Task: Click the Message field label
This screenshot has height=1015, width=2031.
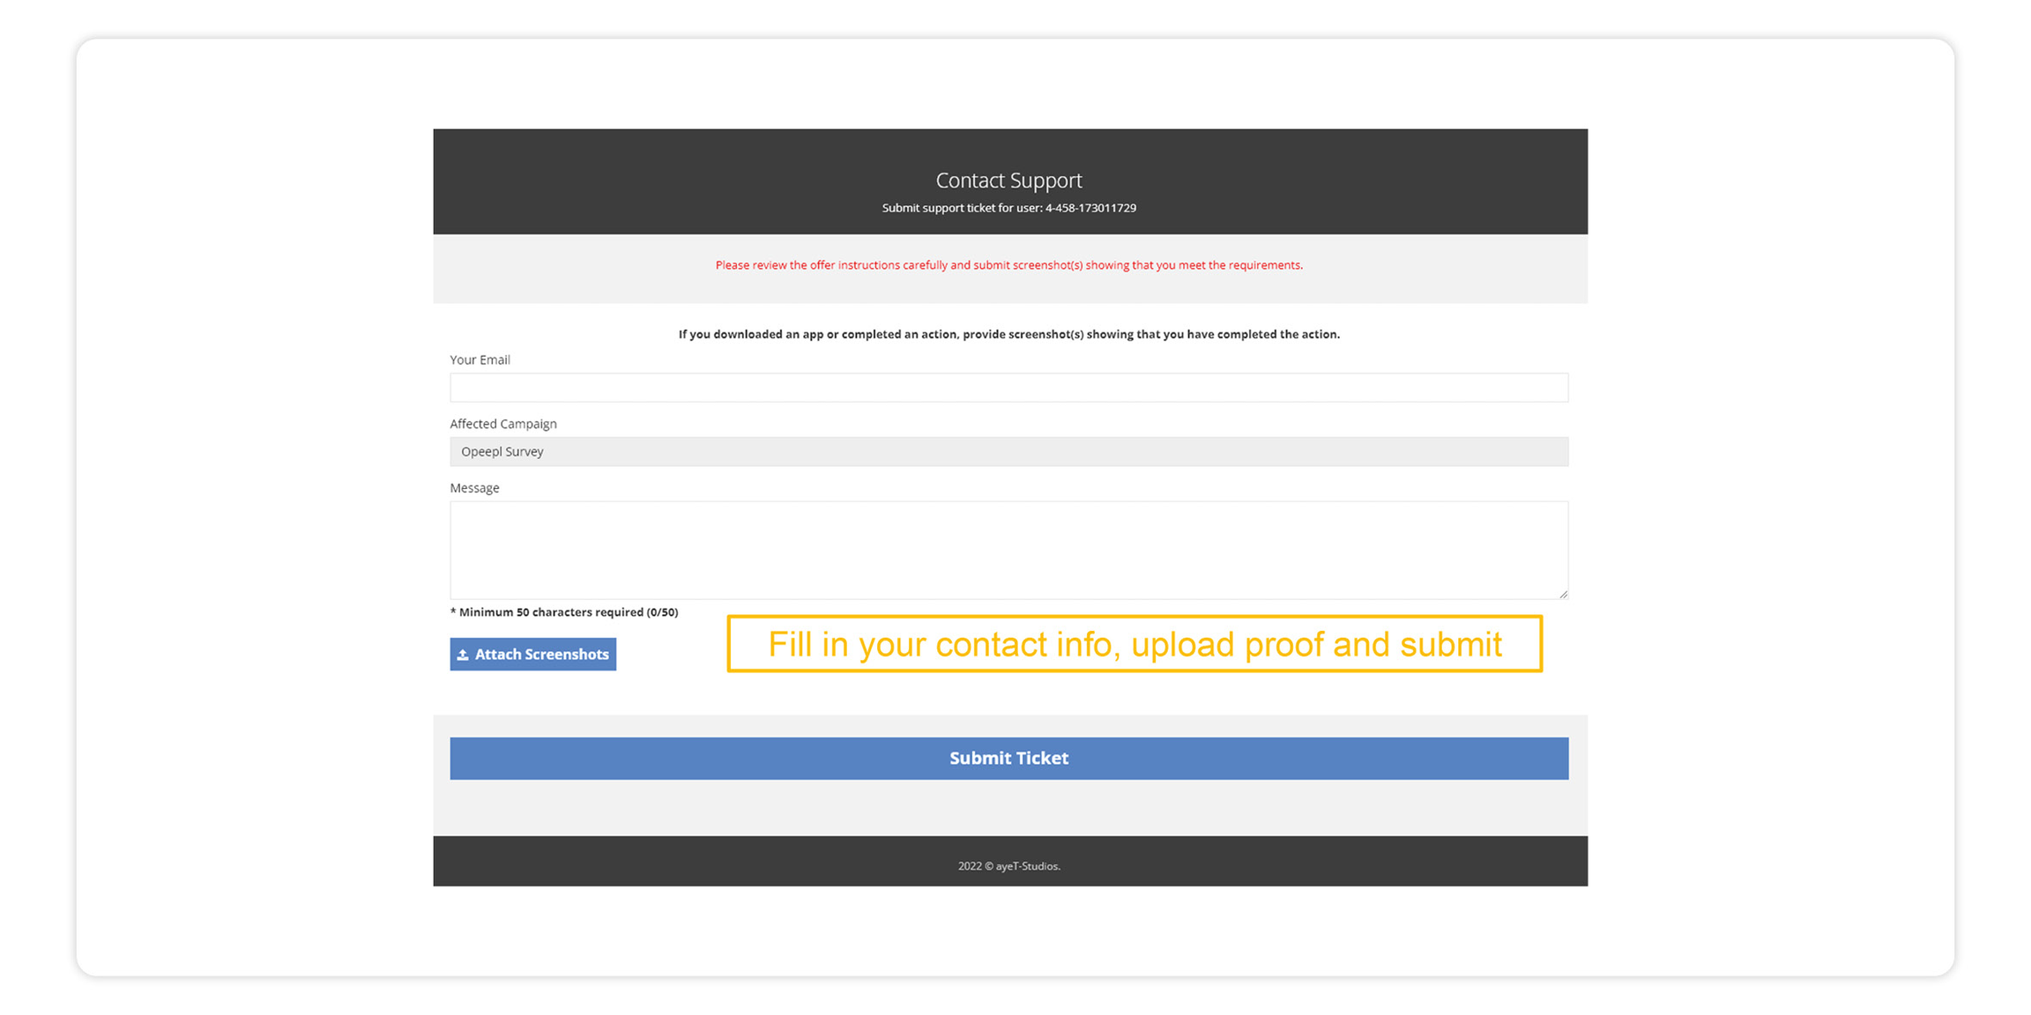Action: (474, 487)
